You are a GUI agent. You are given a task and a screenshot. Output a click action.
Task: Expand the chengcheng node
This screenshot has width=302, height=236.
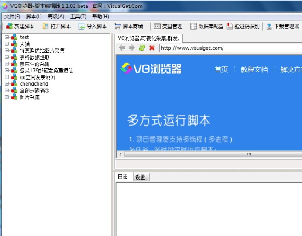pyautogui.click(x=7, y=84)
